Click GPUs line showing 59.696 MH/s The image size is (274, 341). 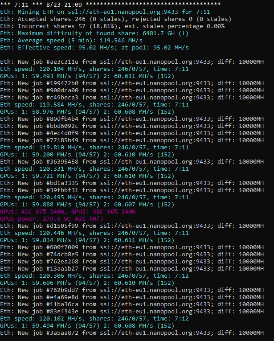87,283
